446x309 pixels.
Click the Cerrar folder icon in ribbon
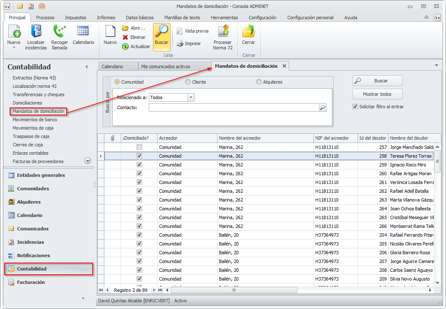[x=249, y=32]
